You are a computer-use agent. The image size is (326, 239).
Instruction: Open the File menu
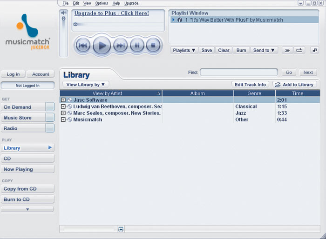[x=66, y=3]
